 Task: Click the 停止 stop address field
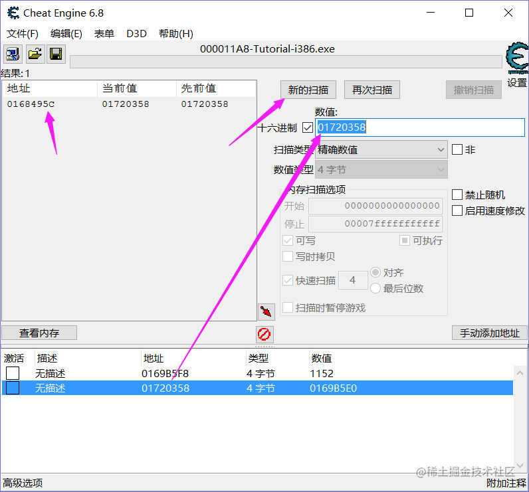pyautogui.click(x=375, y=224)
